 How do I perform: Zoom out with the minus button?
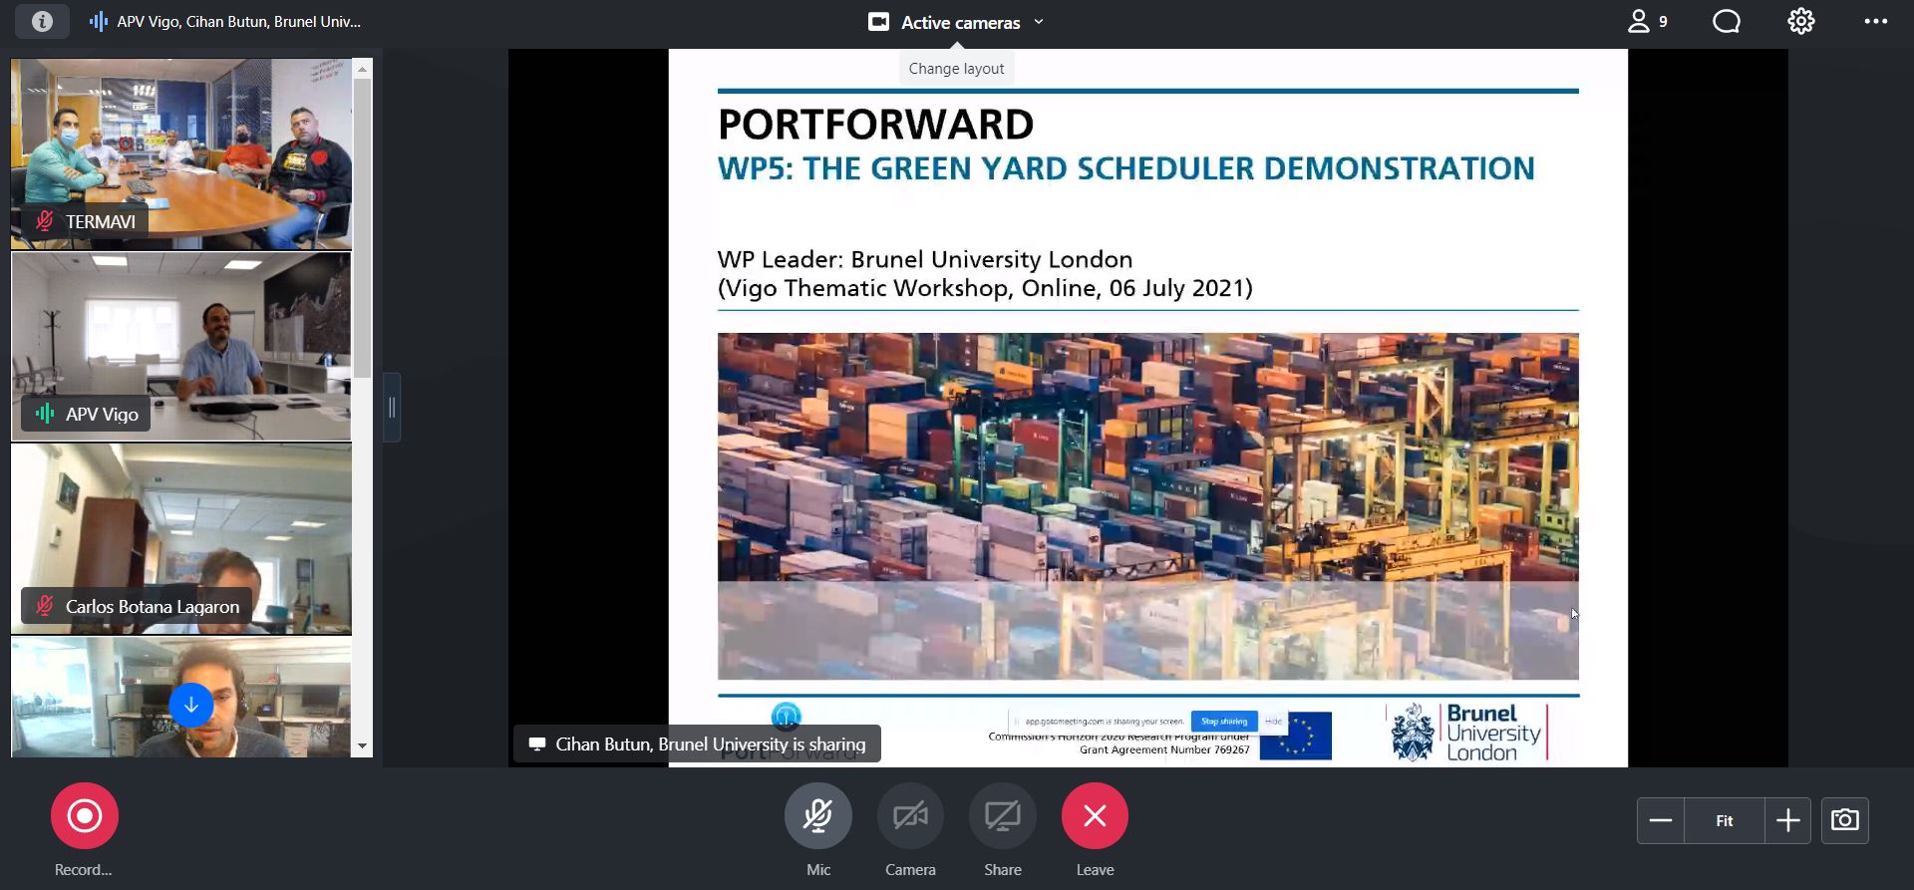click(x=1661, y=820)
